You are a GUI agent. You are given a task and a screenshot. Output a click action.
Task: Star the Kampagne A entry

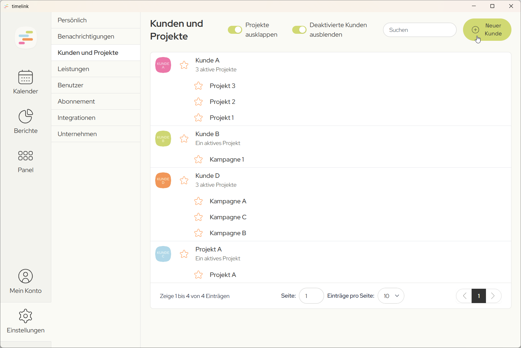pos(199,201)
